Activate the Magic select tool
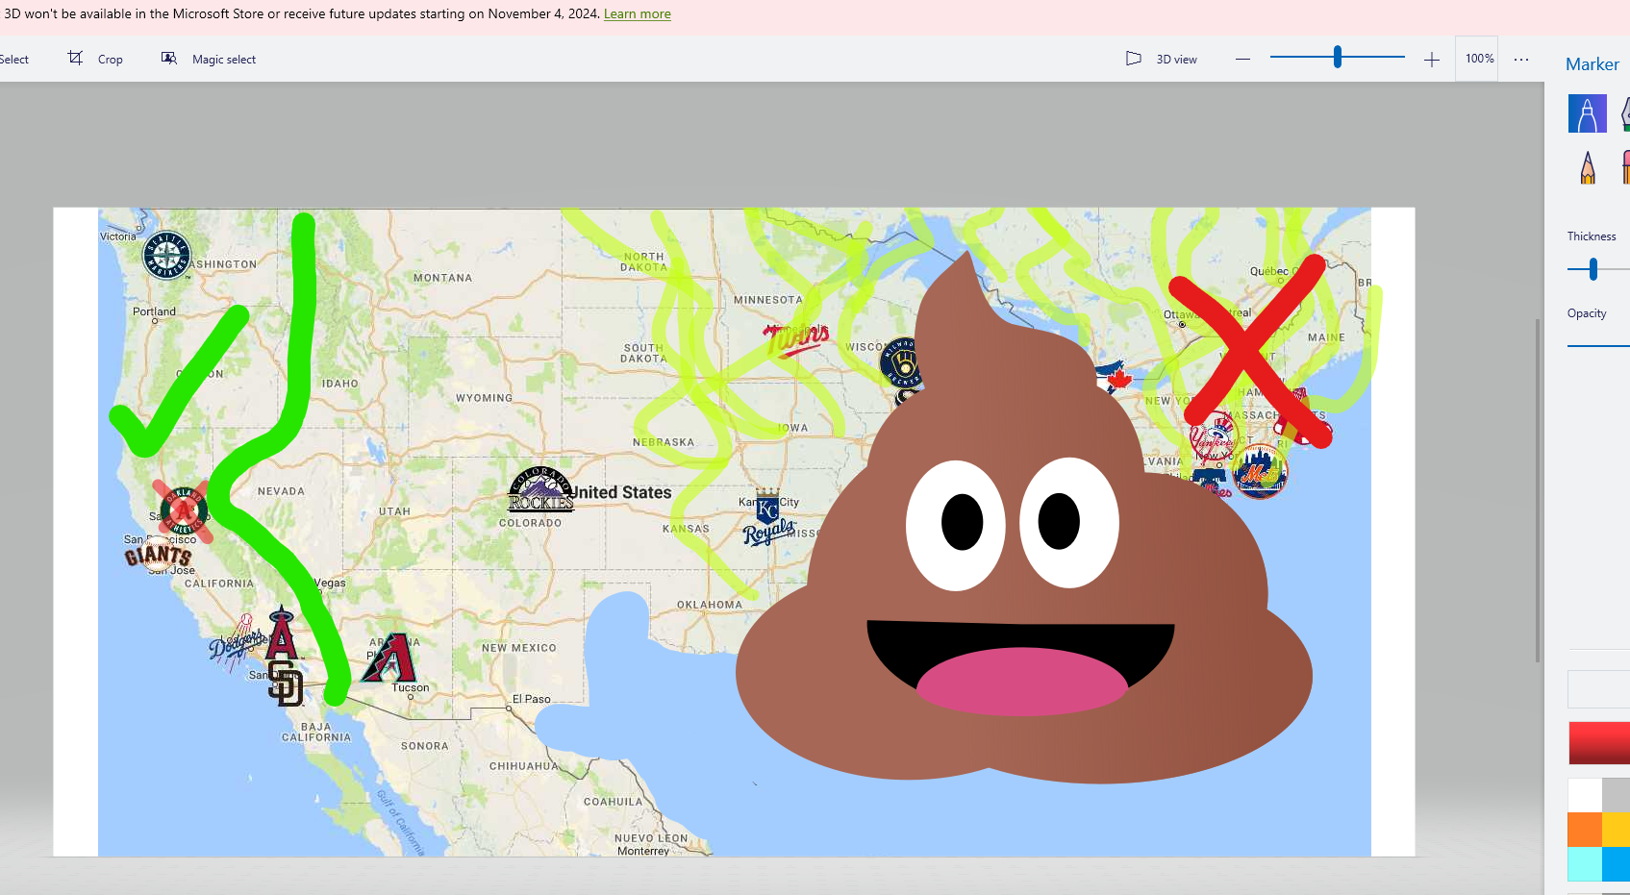 (209, 59)
